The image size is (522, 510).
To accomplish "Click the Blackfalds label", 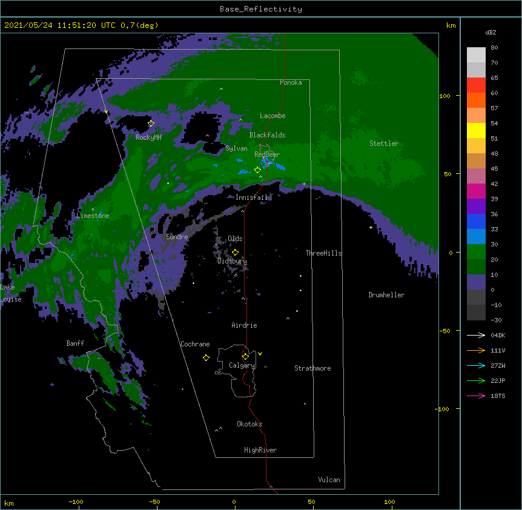I will click(267, 135).
